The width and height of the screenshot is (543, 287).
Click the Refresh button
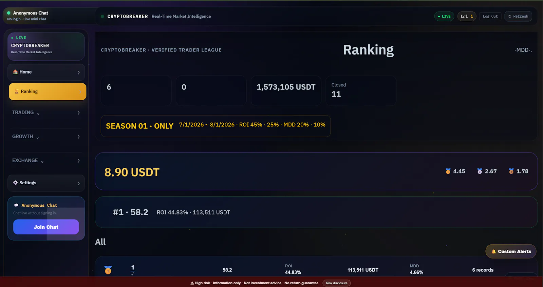518,16
